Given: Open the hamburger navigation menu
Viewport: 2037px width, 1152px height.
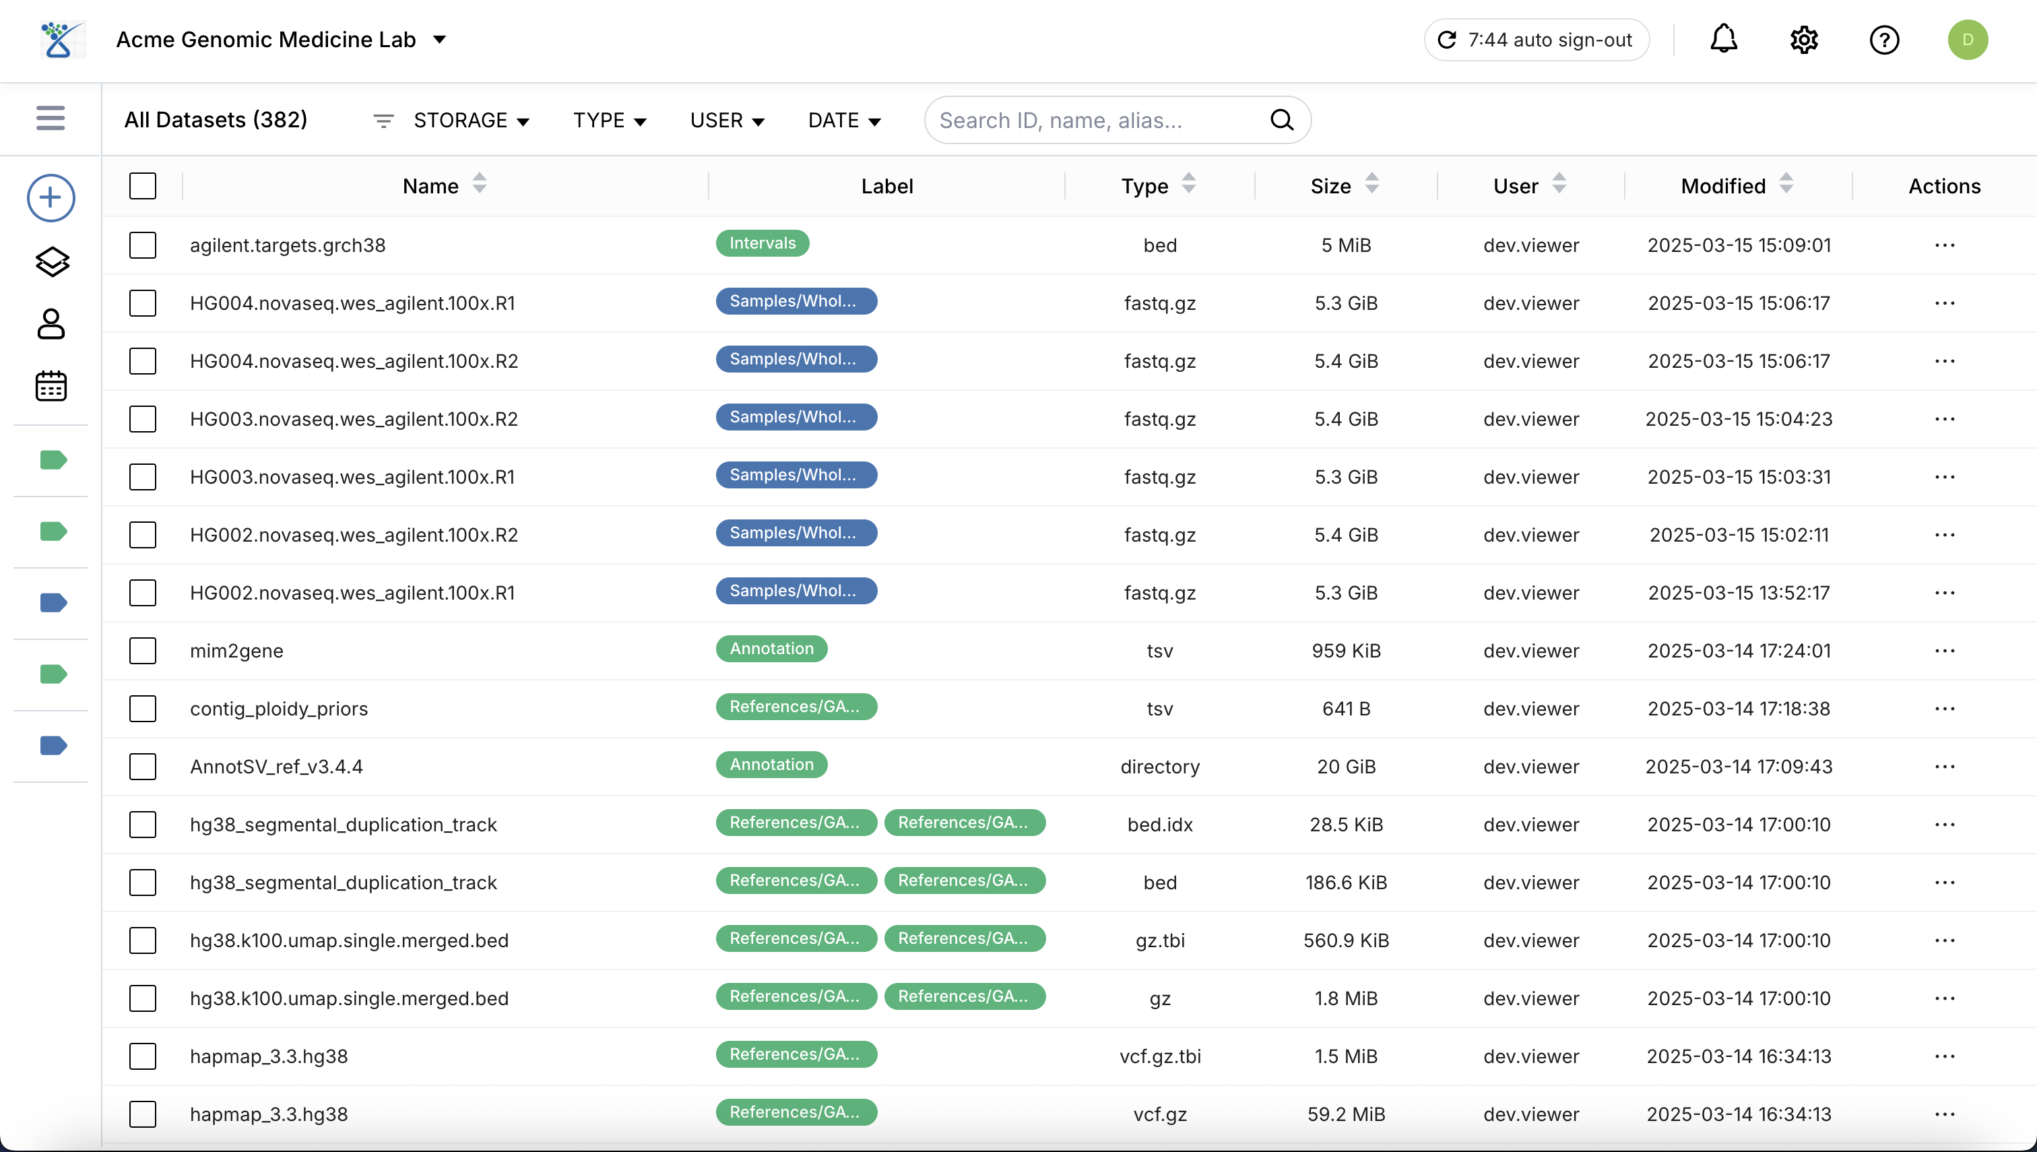Looking at the screenshot, I should (50, 119).
